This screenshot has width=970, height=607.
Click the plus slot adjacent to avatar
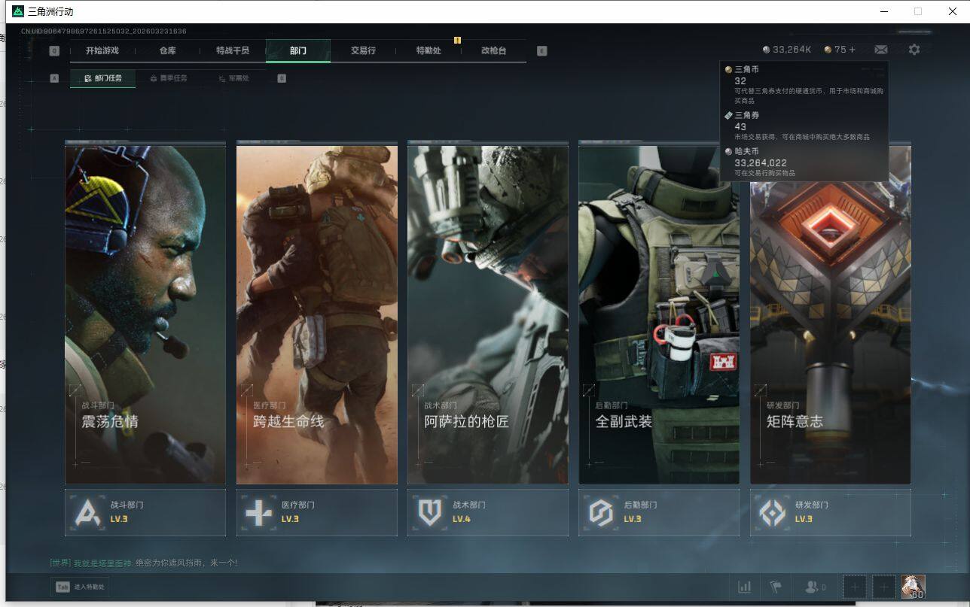click(883, 587)
